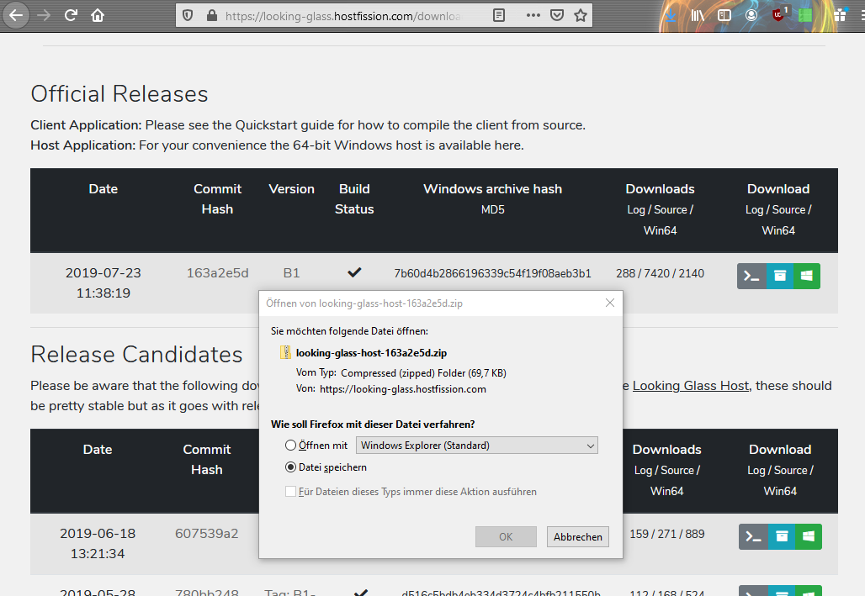Open the Firefox home page
The image size is (865, 596).
[x=98, y=15]
